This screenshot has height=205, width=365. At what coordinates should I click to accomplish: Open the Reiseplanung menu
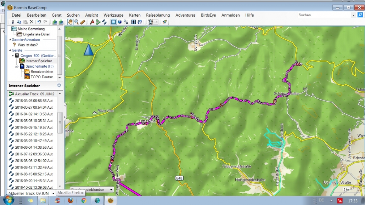(x=158, y=15)
